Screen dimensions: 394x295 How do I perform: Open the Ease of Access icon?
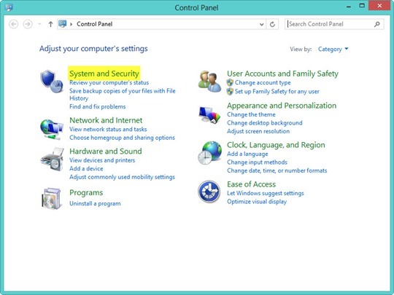(209, 192)
